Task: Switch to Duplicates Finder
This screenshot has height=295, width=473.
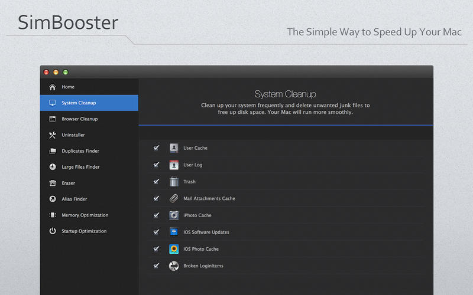Action: click(89, 151)
